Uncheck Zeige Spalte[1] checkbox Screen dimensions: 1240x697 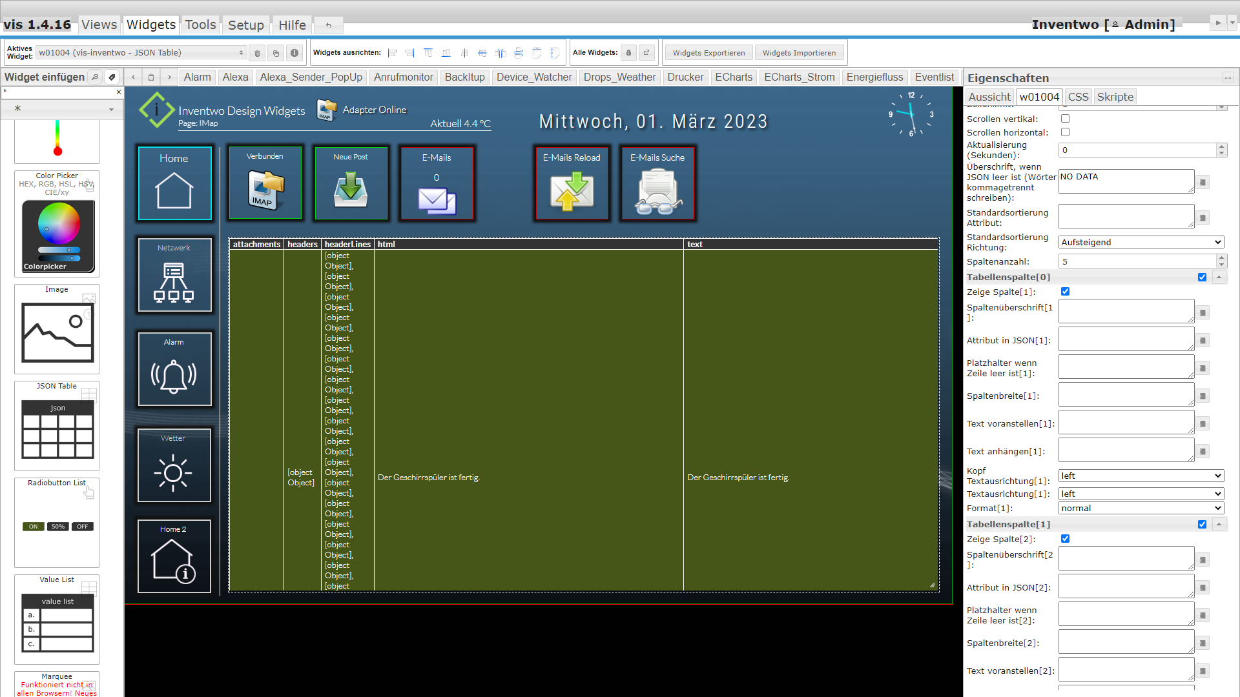coord(1066,292)
